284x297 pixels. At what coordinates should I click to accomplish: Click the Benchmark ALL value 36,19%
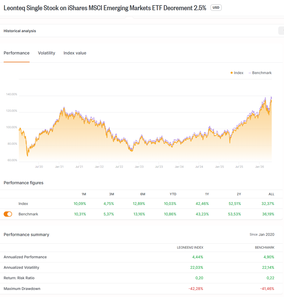(268, 214)
